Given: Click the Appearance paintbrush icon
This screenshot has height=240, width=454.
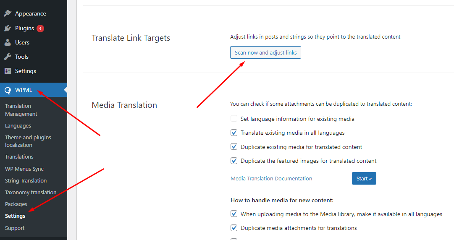Looking at the screenshot, I should point(8,13).
